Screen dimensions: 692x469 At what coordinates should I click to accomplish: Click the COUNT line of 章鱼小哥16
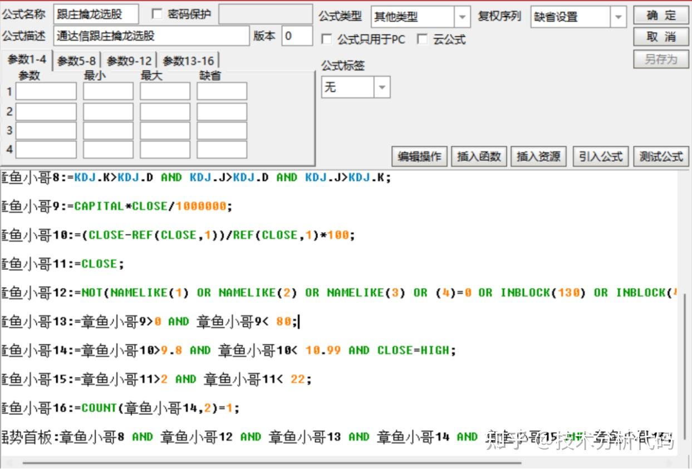pos(120,408)
